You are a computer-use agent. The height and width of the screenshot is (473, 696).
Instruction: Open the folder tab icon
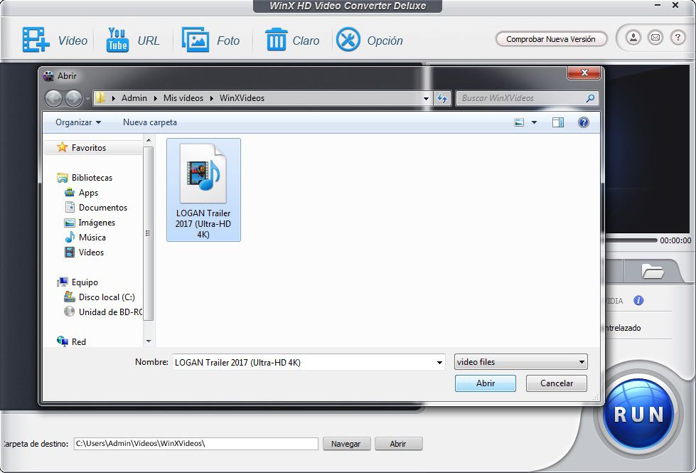point(652,271)
